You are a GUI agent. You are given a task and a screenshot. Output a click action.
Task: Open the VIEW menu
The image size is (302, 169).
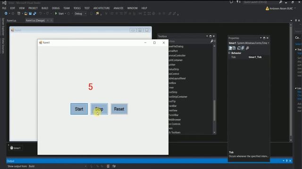coord(22,8)
